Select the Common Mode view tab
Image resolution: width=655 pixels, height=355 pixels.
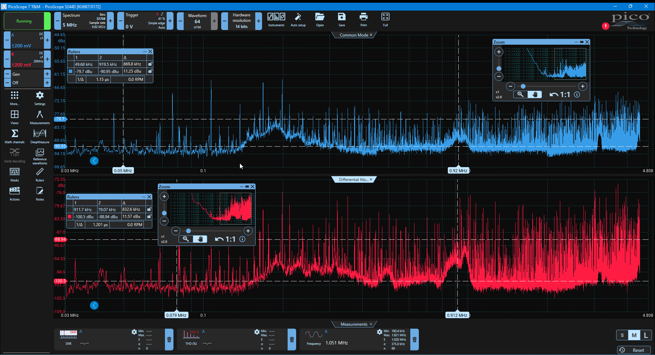coord(354,35)
